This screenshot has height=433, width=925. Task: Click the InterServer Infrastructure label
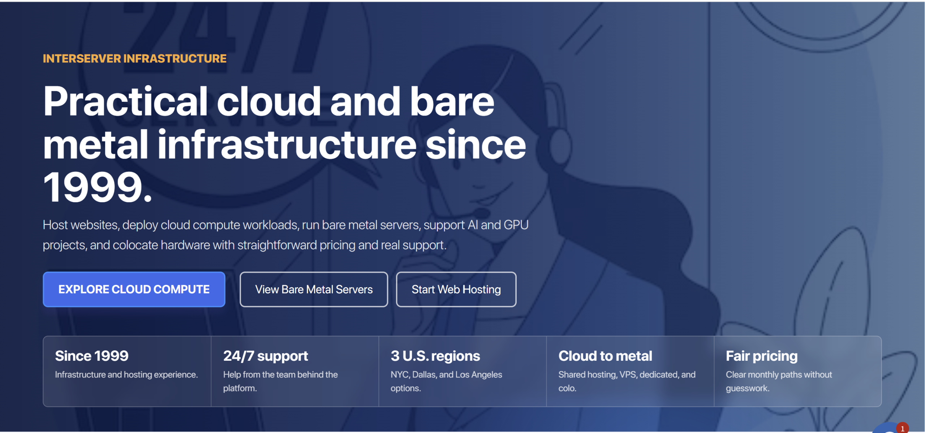[135, 59]
